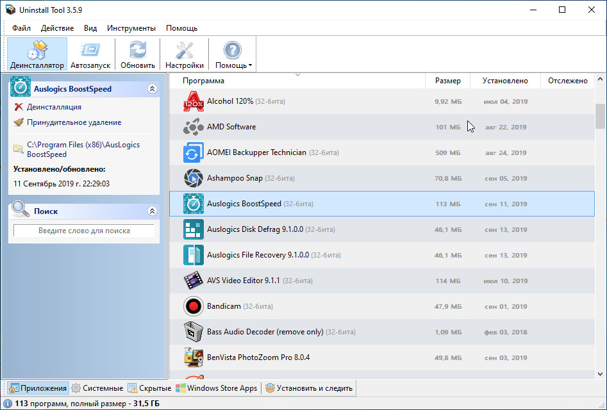The image size is (607, 410).
Task: Sort the list by Установлено column
Action: pos(505,81)
